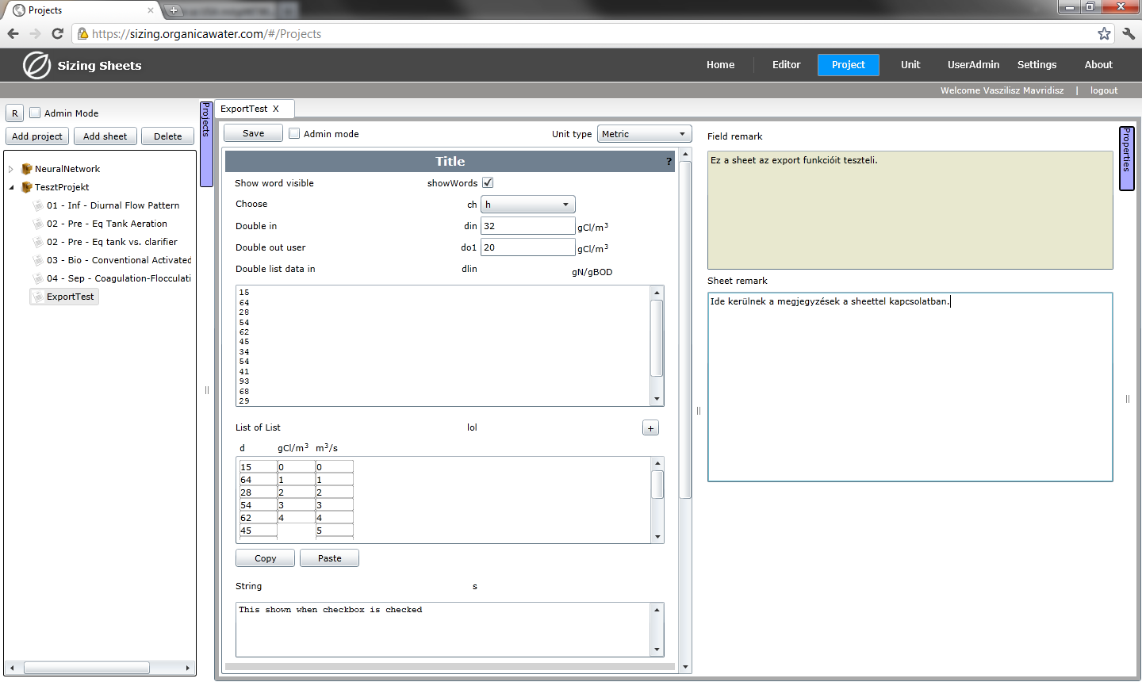Click the Double out user field
1142x682 pixels.
(x=528, y=247)
